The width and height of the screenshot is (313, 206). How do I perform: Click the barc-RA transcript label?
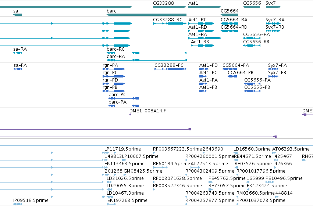(x=116, y=57)
